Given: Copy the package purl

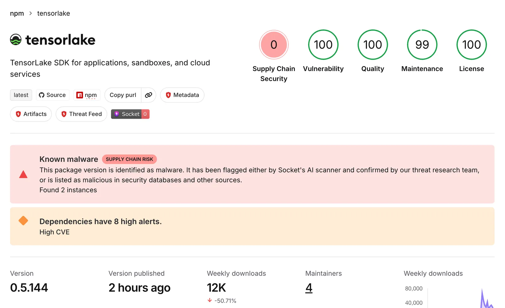Looking at the screenshot, I should point(123,95).
